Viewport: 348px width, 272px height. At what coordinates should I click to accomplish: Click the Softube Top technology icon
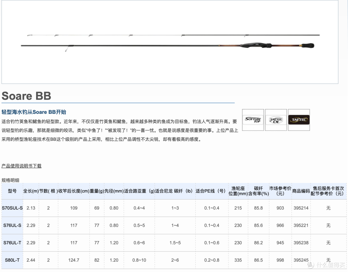tap(253, 120)
